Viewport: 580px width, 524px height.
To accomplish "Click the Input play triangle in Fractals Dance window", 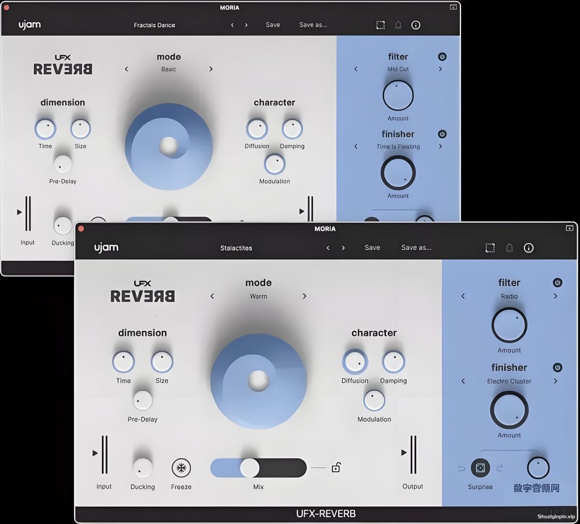I will (19, 212).
